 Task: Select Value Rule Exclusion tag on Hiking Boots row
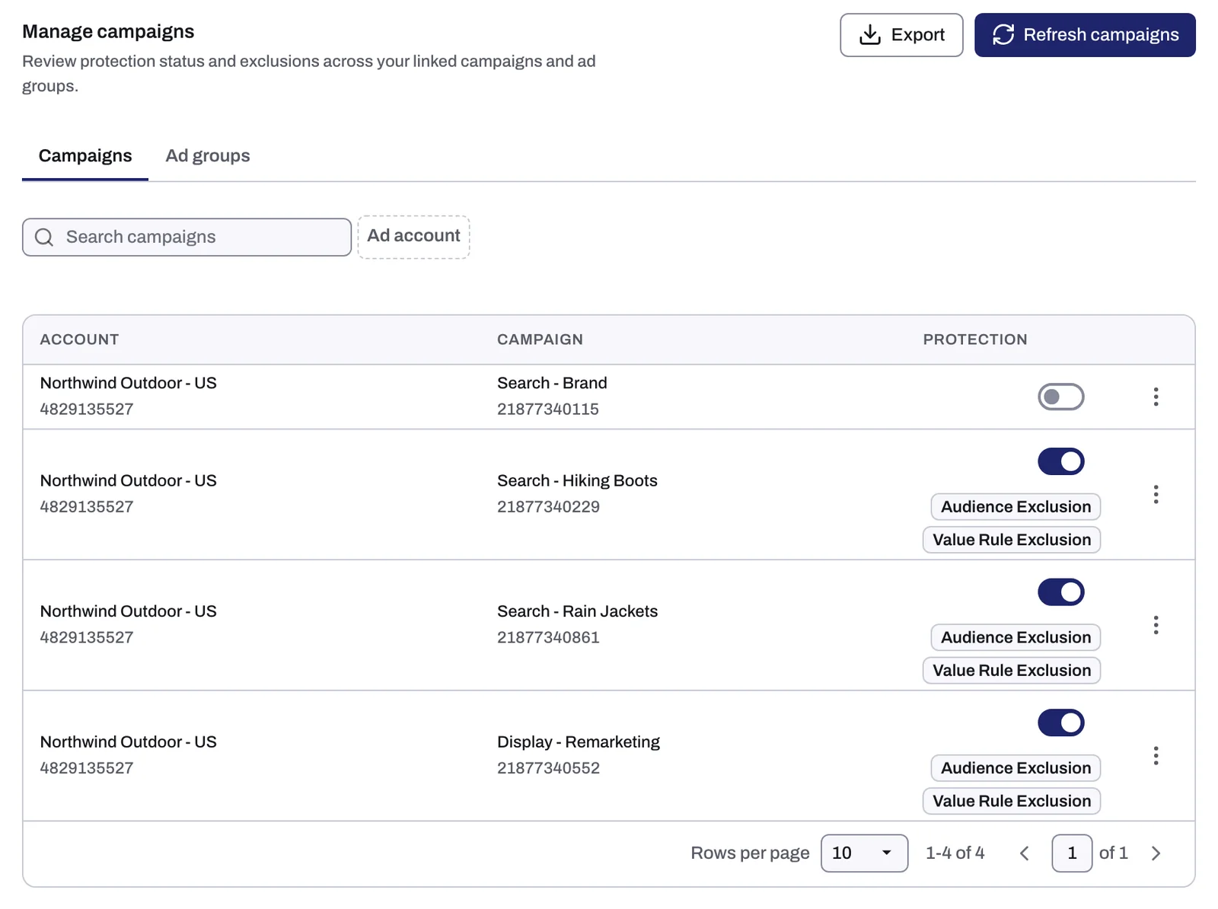click(x=1012, y=540)
